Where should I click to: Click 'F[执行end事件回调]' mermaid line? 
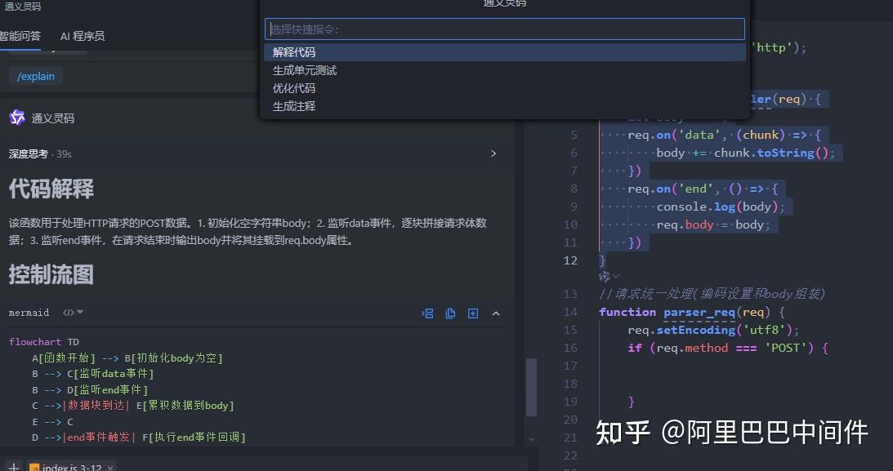coord(194,438)
